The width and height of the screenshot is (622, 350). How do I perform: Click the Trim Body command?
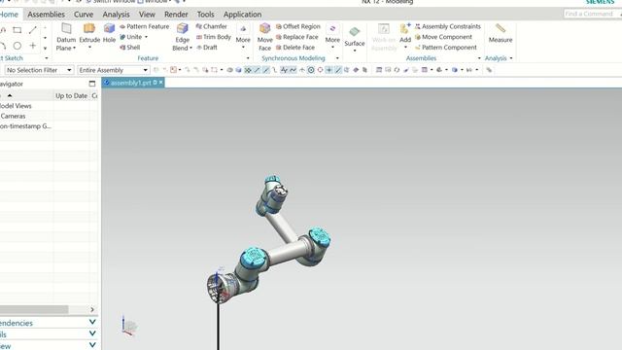[x=214, y=37]
